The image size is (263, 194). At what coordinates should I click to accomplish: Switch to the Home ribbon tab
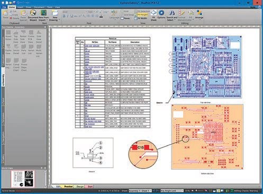tap(12, 7)
